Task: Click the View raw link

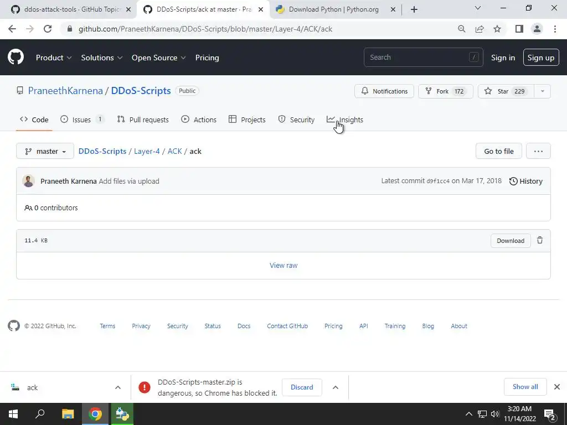Action: (x=283, y=265)
